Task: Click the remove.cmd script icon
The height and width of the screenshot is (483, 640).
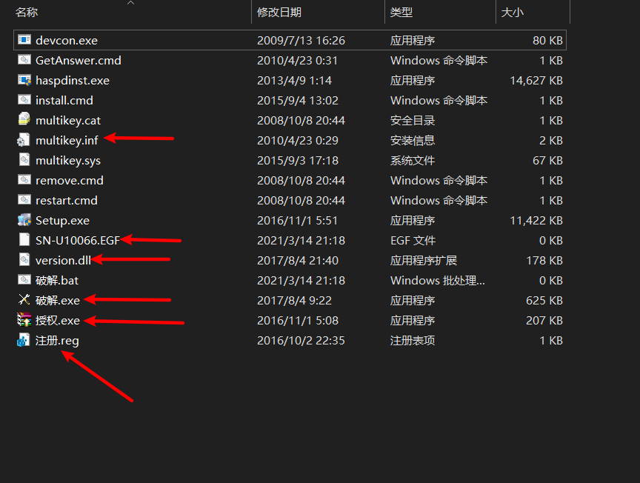Action: tap(24, 180)
